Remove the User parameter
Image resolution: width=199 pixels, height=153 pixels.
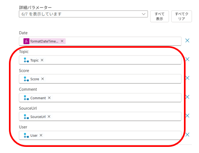[x=187, y=135]
